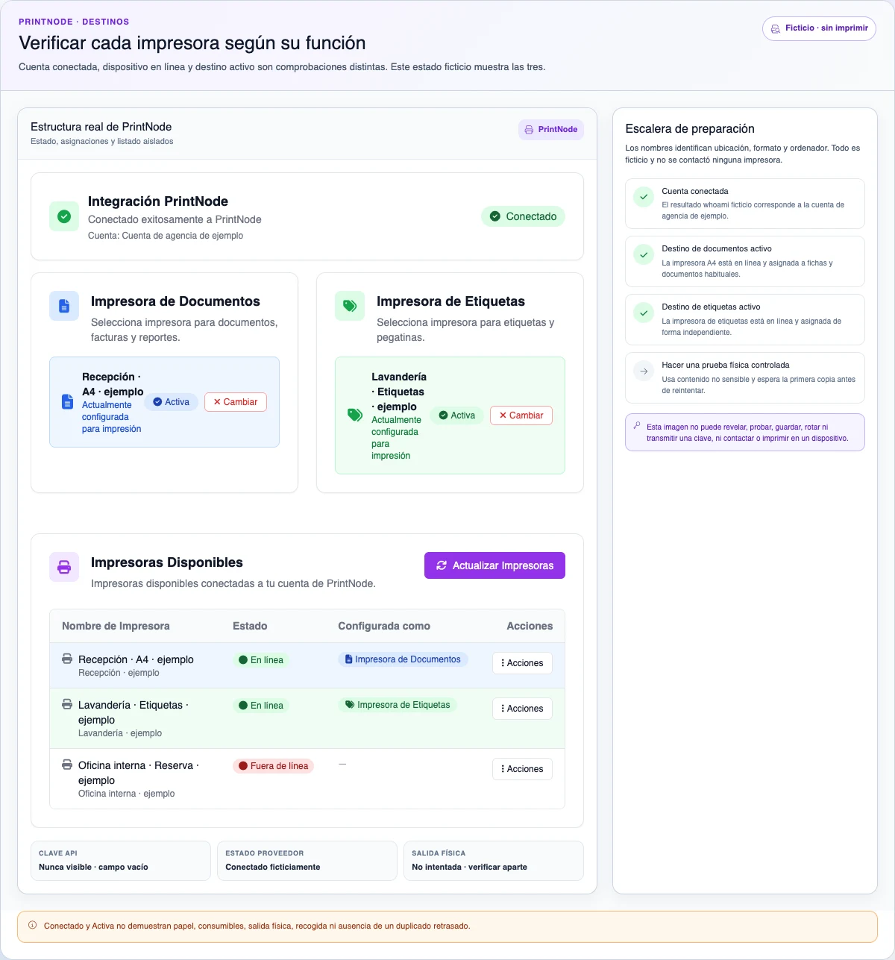
Task: Click the Activa badge in the labels printer card
Action: pyautogui.click(x=457, y=415)
